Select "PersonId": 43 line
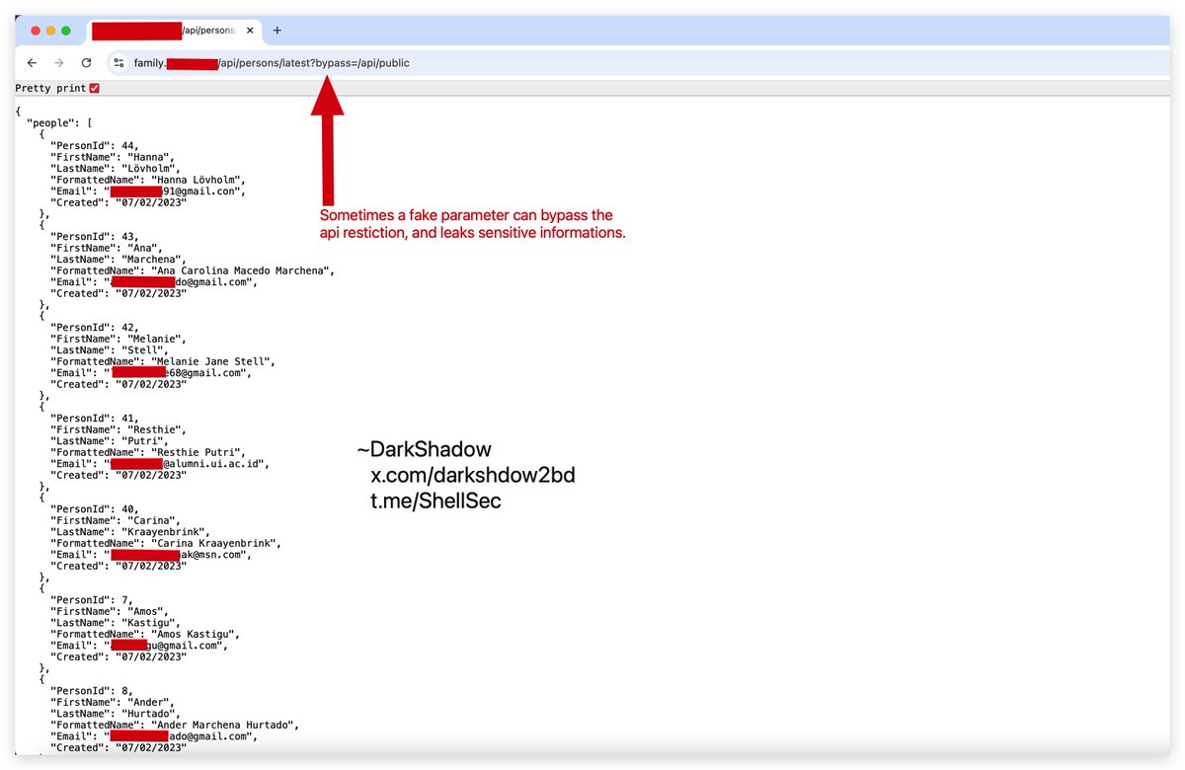Screen dimensions: 1185x770 (95, 236)
